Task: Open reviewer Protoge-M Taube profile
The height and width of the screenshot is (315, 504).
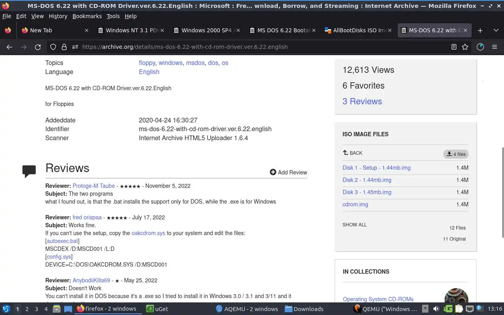Action: (x=94, y=186)
